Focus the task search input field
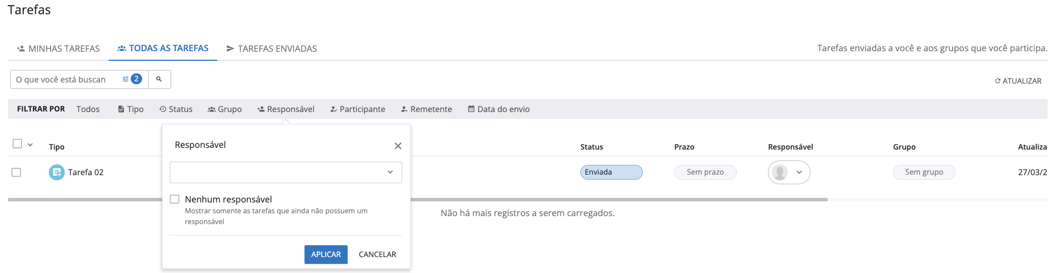The image size is (1055, 273). 65,80
